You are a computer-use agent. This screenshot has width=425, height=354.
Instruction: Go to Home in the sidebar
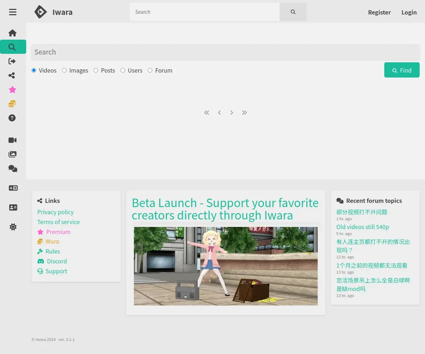[13, 33]
